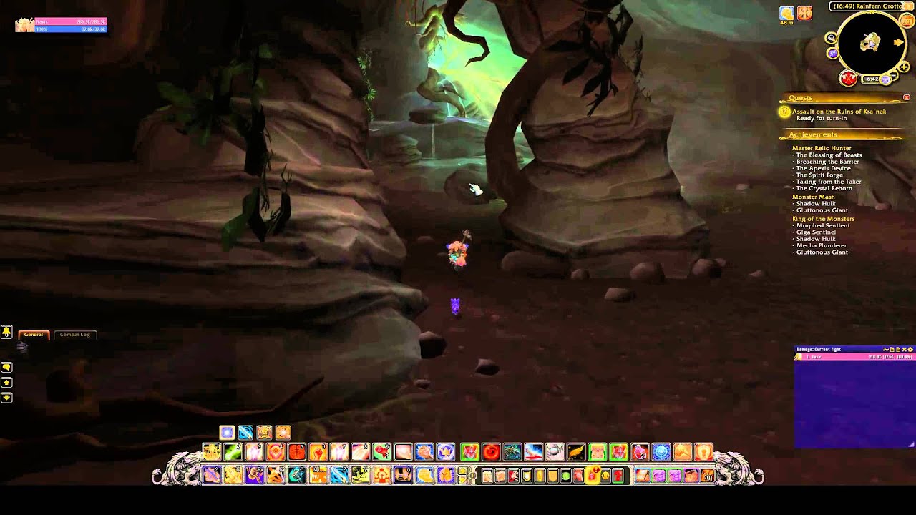916x515 pixels.
Task: Page action bar up arrow
Action: pos(462,470)
